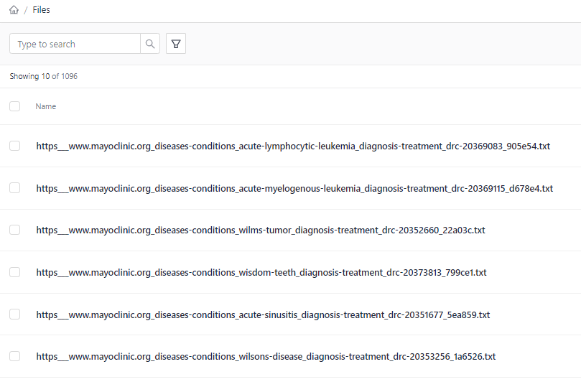Open the filter funnel button
Viewport: 581px width, 387px height.
point(176,44)
